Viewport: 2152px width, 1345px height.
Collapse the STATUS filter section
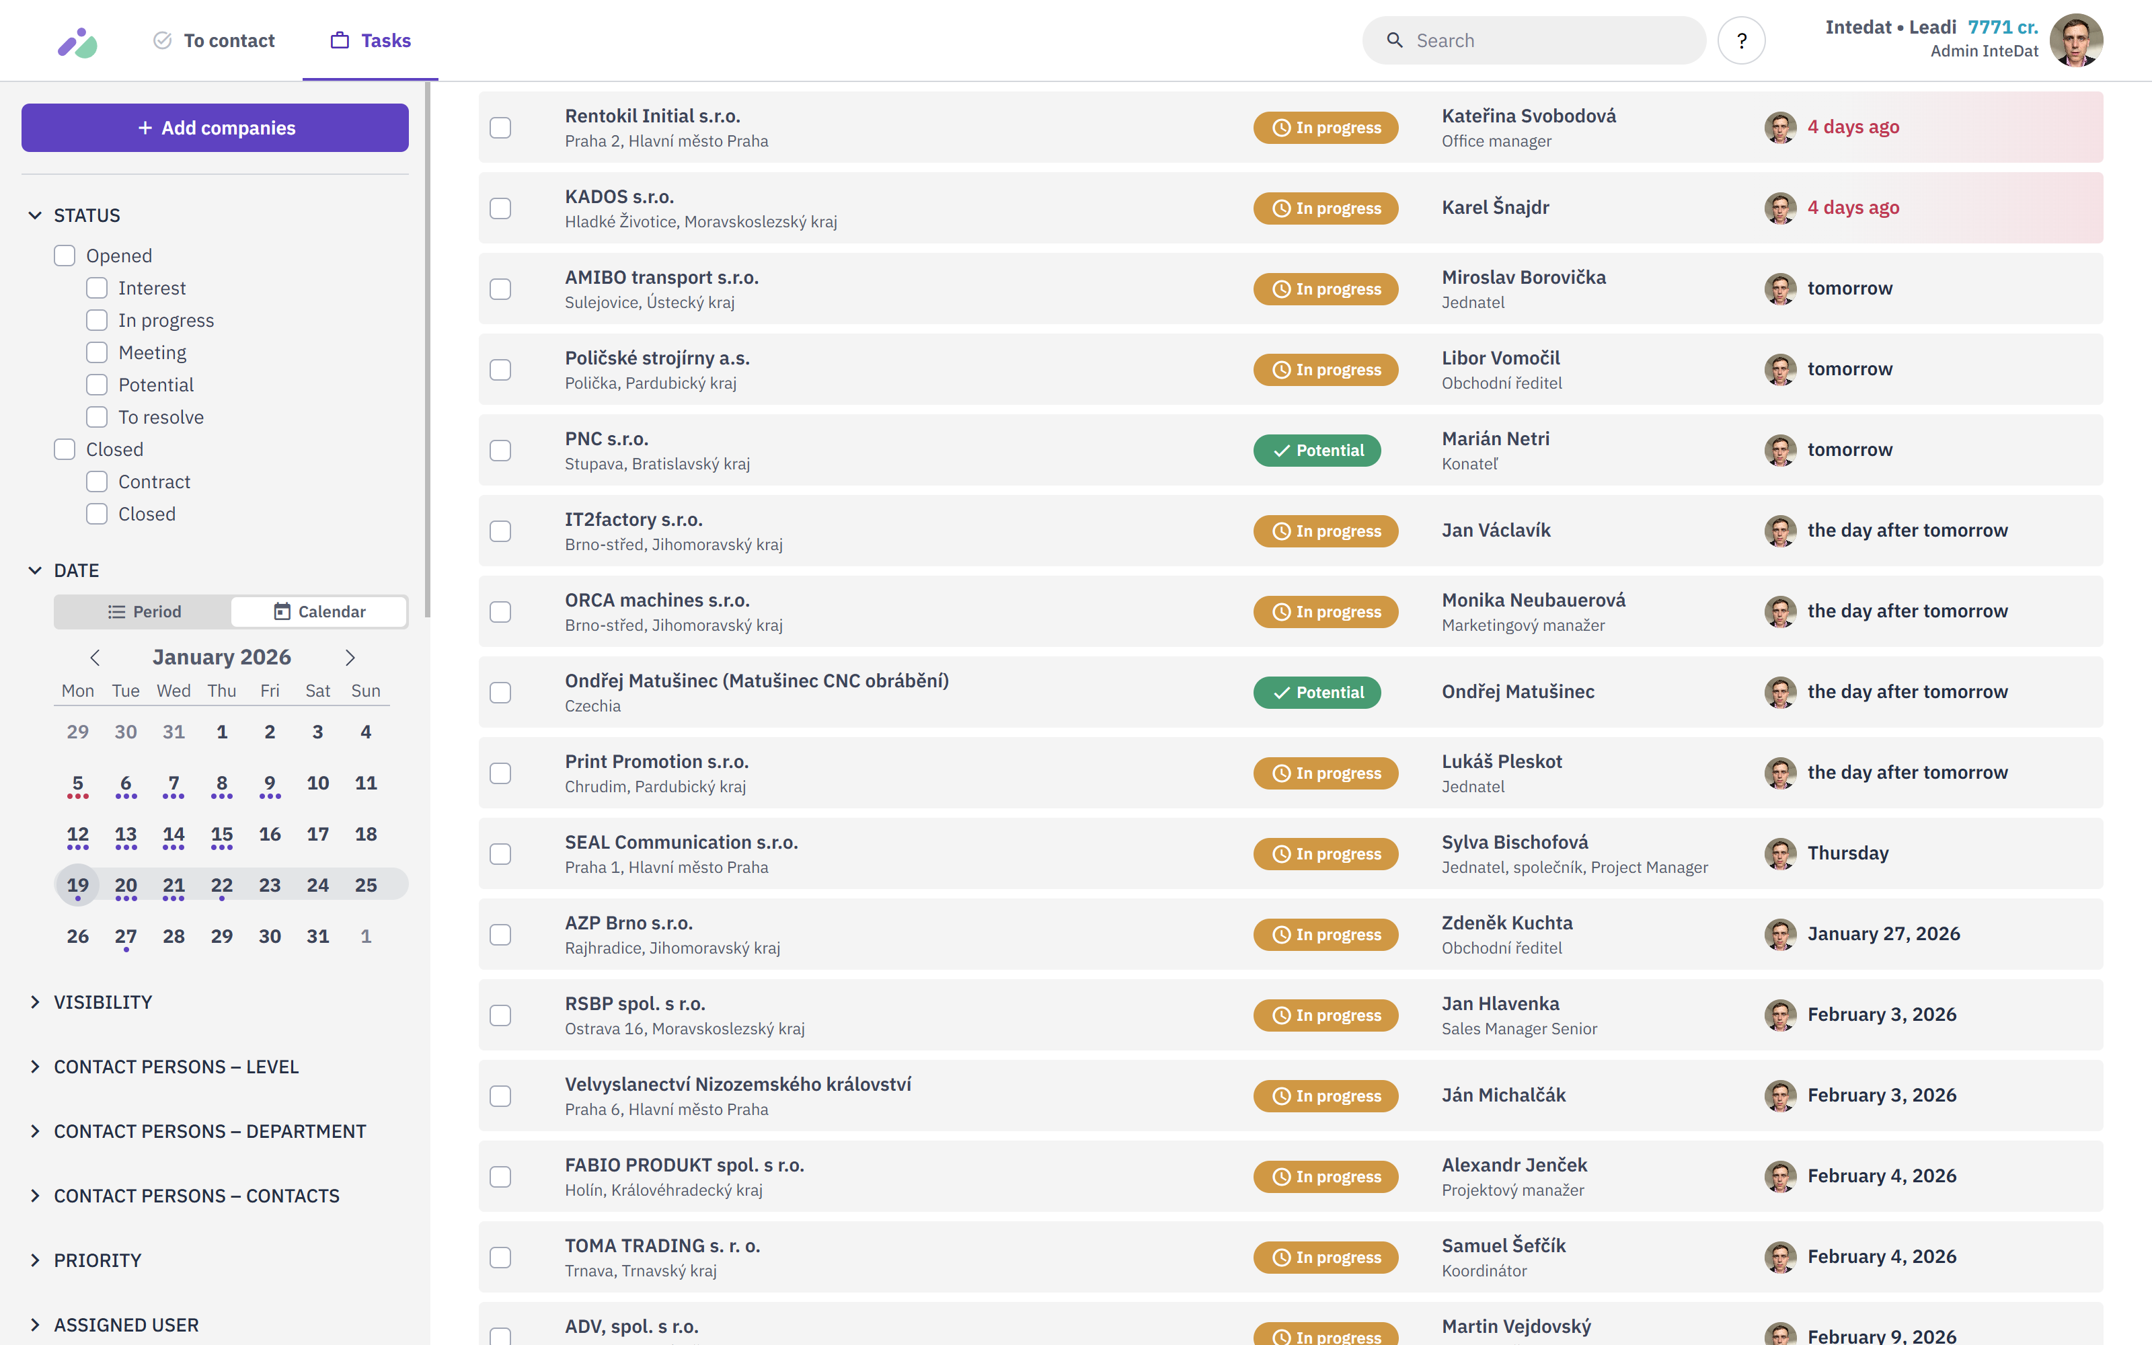coord(36,215)
